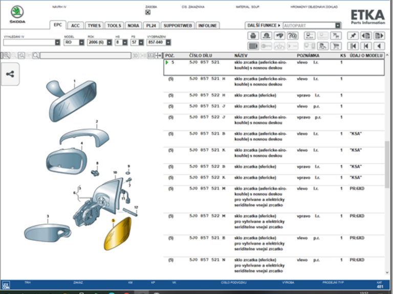The height and width of the screenshot is (294, 393).
Task: Jump to first page arrow icon
Action: [x=353, y=46]
